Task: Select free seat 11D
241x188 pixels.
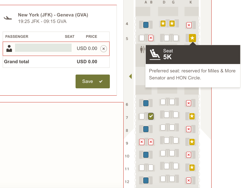Action: point(167,166)
